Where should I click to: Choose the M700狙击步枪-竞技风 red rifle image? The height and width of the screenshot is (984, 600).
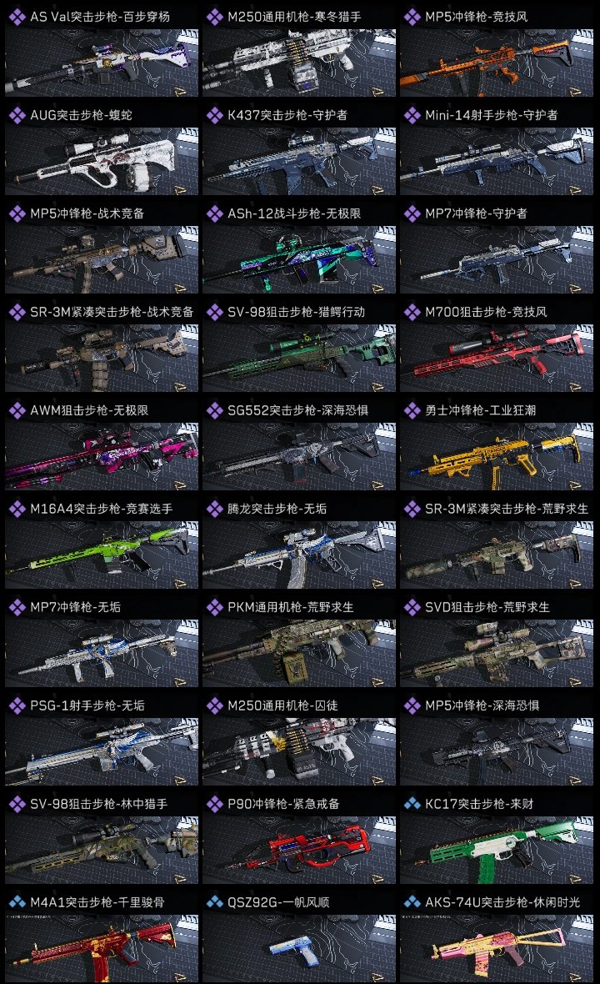(x=497, y=359)
